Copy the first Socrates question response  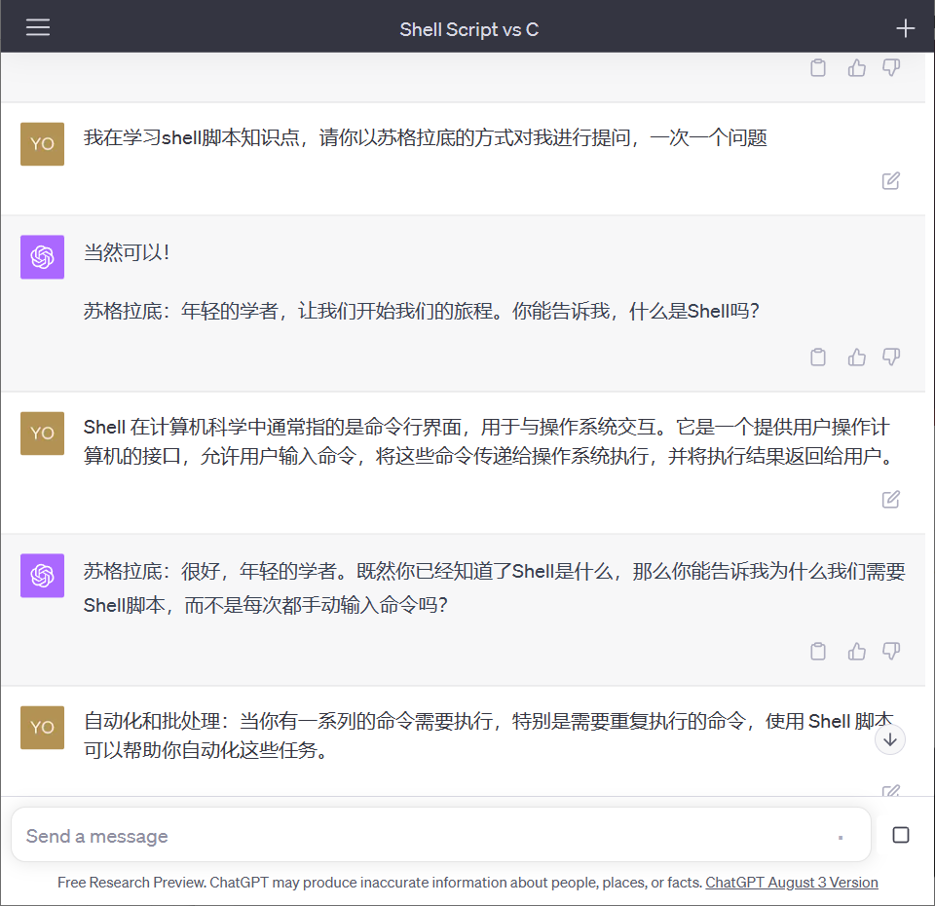(818, 357)
